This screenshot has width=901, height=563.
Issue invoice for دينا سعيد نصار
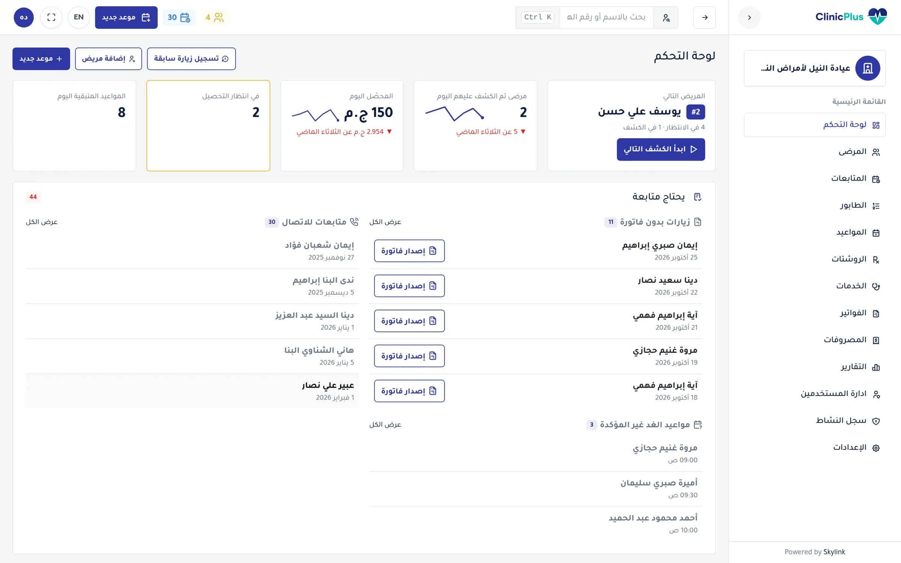[409, 286]
